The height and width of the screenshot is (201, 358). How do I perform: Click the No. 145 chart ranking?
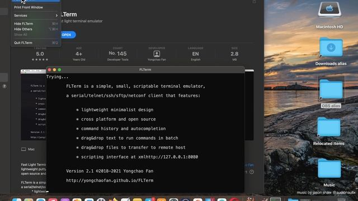[118, 54]
